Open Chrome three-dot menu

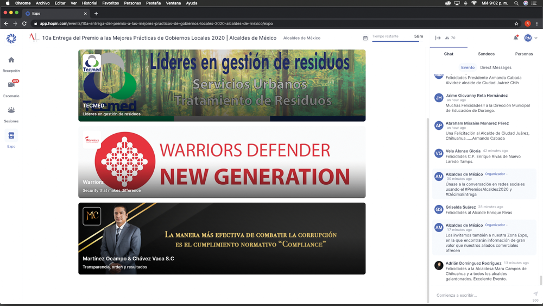tap(537, 23)
